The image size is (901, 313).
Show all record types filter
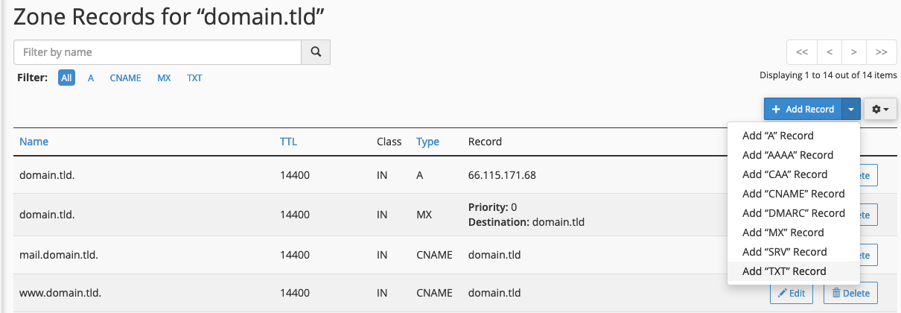[x=67, y=78]
